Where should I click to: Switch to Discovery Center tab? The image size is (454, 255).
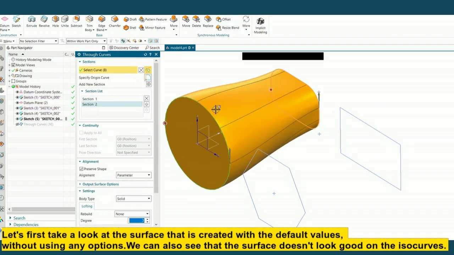[124, 48]
